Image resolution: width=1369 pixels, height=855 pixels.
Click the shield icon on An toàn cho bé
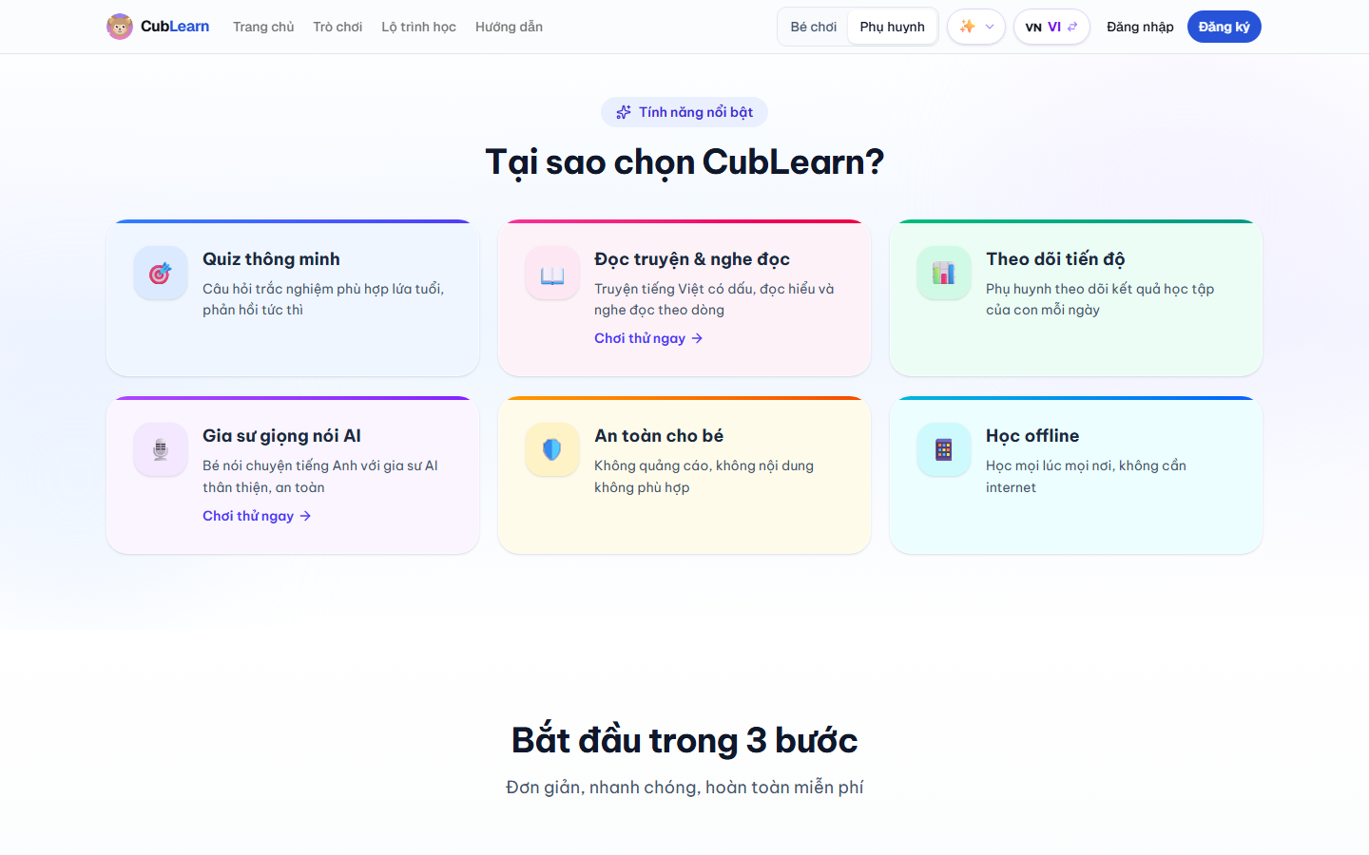point(552,450)
